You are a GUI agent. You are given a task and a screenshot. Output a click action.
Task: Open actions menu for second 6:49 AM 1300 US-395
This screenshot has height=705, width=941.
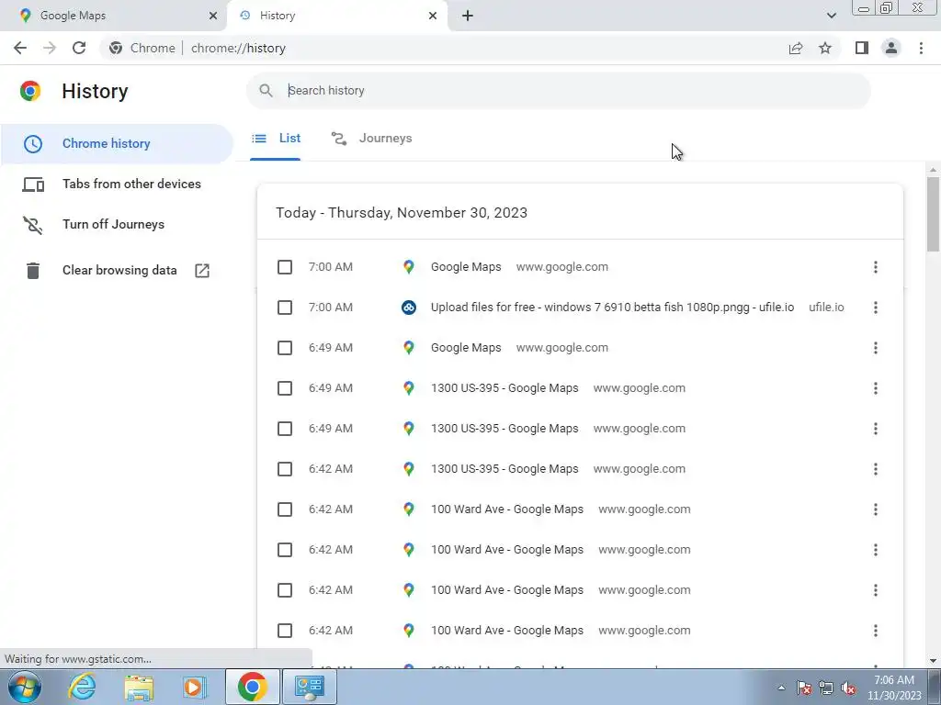point(876,429)
